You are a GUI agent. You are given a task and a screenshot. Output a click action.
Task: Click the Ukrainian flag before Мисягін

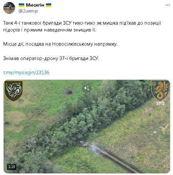21,5
